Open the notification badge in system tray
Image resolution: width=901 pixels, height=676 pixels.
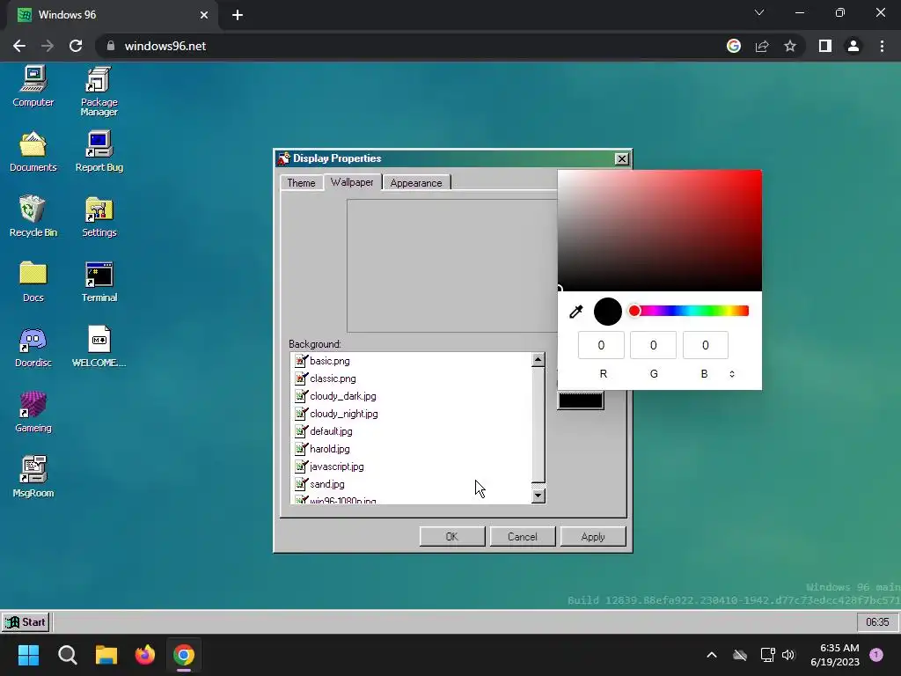(876, 654)
